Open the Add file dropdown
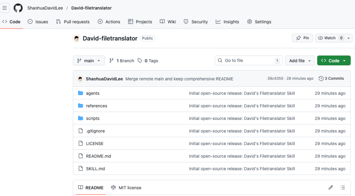The image size is (355, 196). (x=300, y=61)
